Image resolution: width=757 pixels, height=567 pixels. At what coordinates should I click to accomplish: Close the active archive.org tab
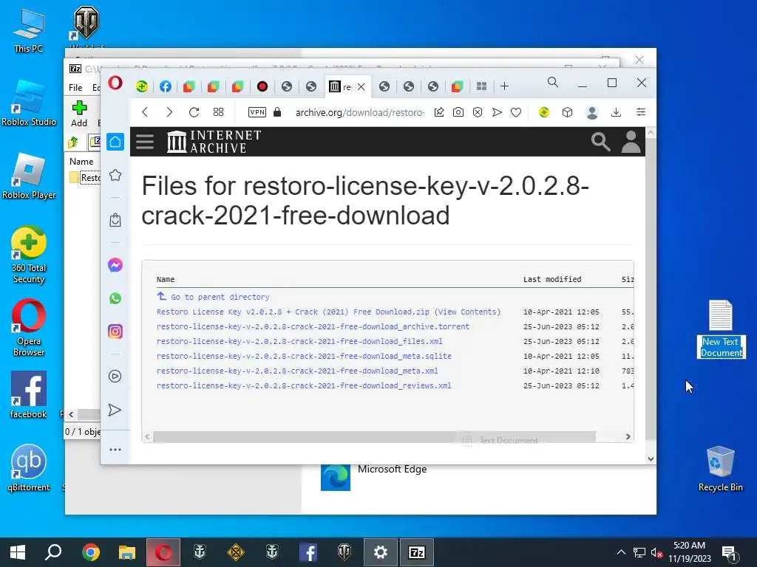(x=361, y=87)
